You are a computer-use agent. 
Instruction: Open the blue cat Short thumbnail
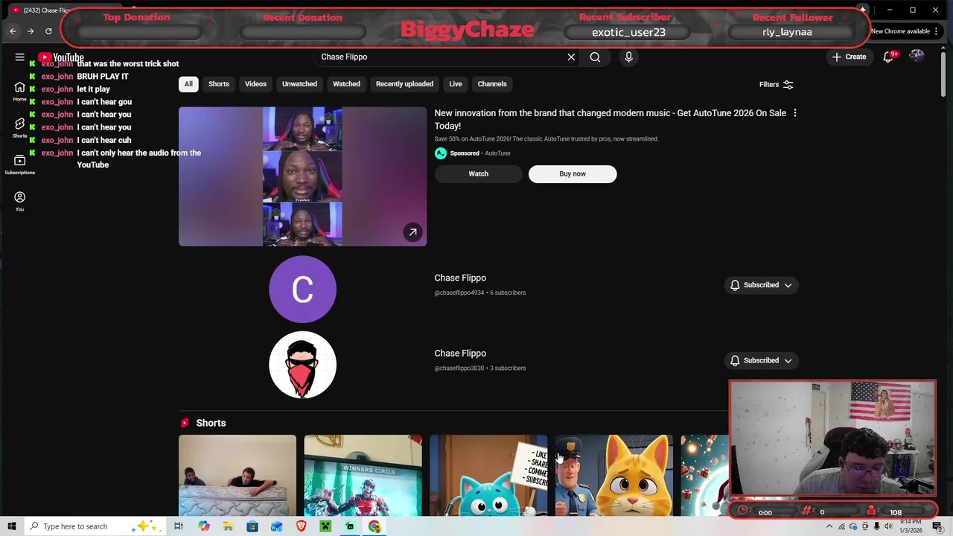[488, 476]
